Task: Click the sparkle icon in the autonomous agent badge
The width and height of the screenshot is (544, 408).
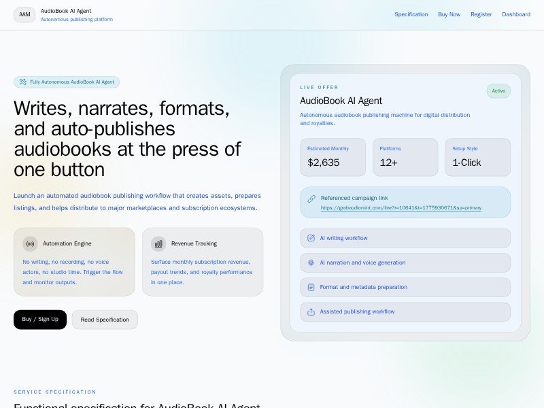Action: (23, 82)
